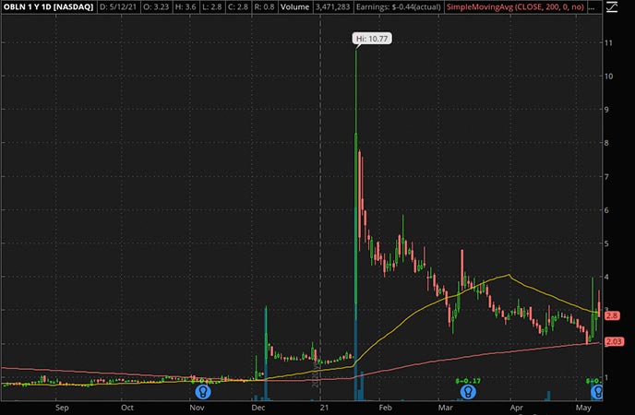Select the OBLN 1 Y 1D symbol label

(x=48, y=6)
